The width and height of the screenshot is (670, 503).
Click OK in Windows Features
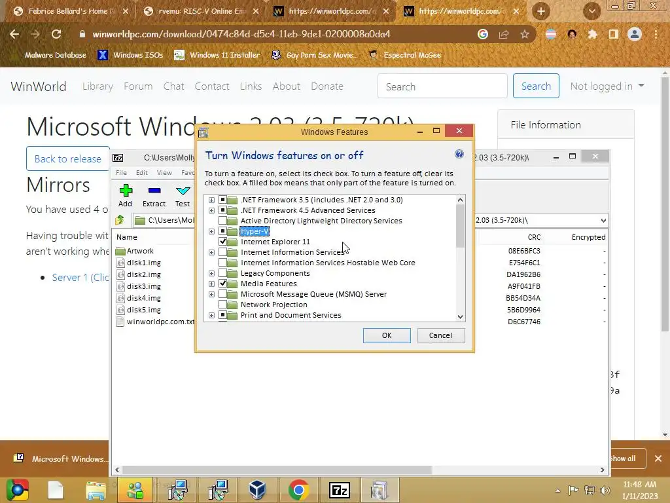click(387, 335)
